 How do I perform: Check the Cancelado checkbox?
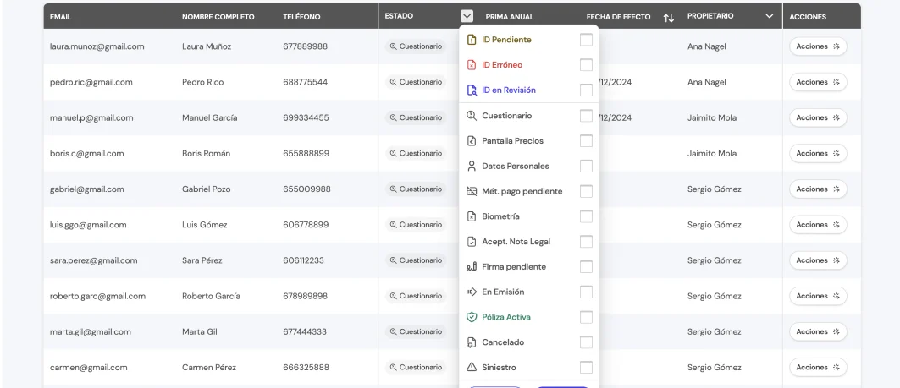tap(586, 342)
